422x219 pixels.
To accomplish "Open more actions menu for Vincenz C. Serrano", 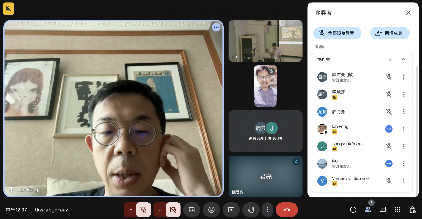I will click(x=404, y=181).
